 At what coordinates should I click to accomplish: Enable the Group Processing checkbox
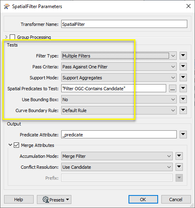12,37
